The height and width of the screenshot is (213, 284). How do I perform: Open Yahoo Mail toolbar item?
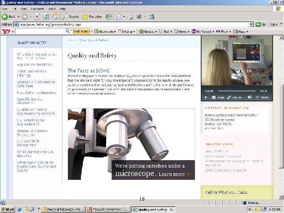[165, 31]
